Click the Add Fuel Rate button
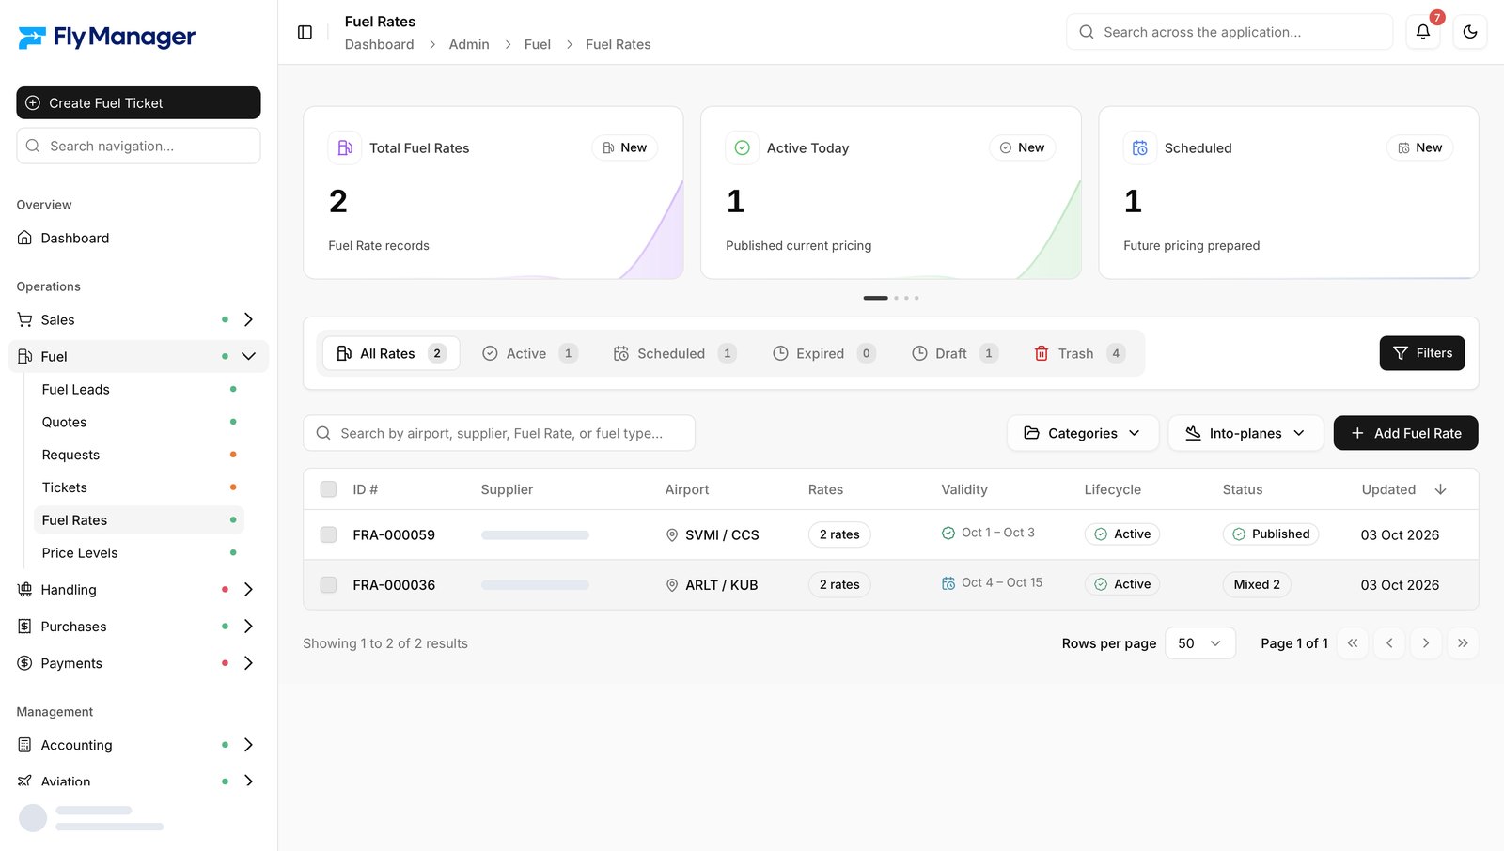 1405,433
